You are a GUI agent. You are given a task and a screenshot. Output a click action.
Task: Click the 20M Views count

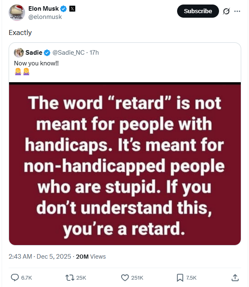point(91,256)
